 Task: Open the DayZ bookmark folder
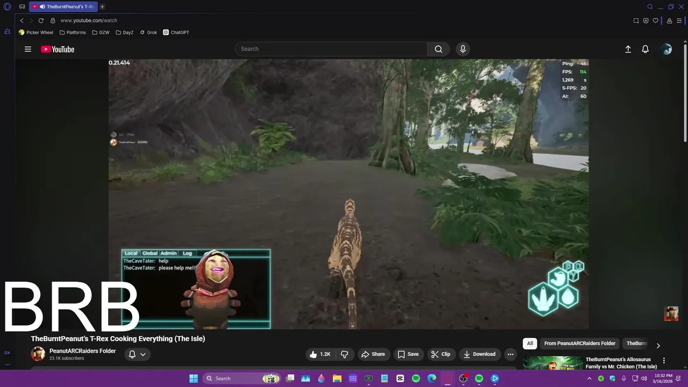tap(125, 32)
